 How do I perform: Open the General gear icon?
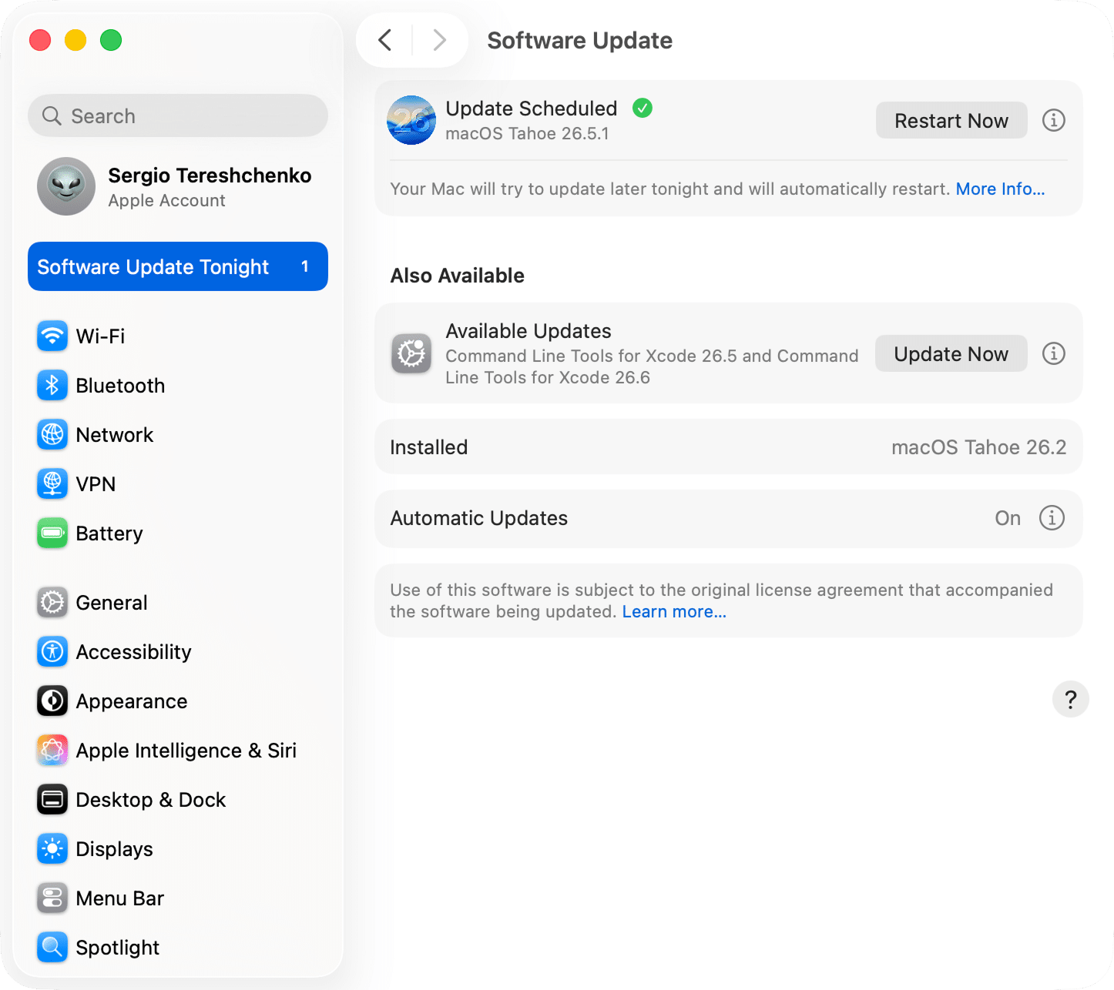point(52,603)
